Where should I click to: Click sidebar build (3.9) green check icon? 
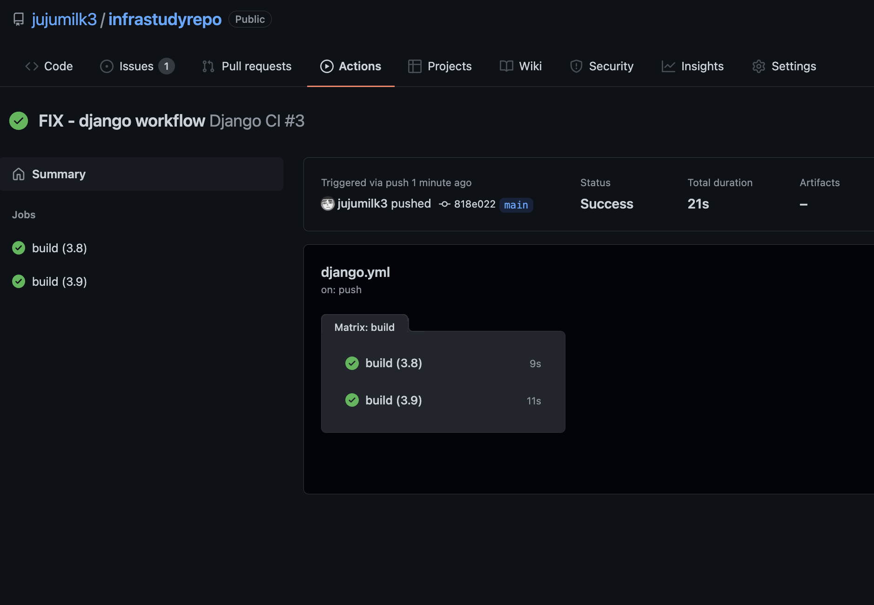tap(19, 281)
